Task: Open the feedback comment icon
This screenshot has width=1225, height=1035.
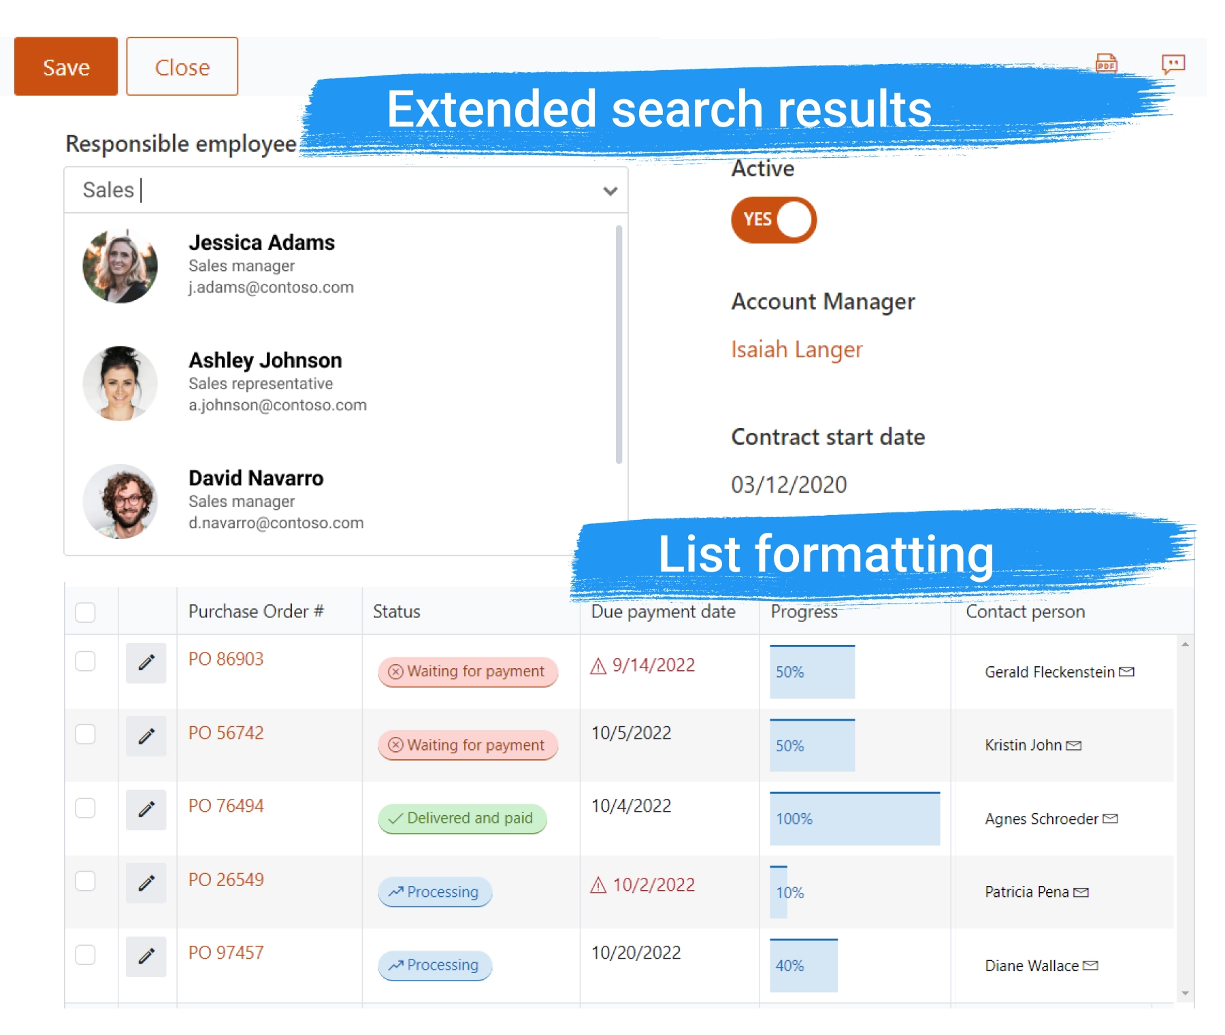Action: point(1173,65)
